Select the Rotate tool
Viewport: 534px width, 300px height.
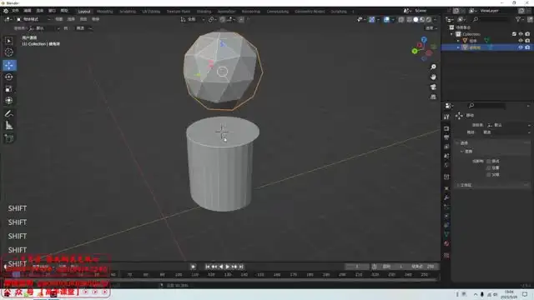(x=9, y=77)
